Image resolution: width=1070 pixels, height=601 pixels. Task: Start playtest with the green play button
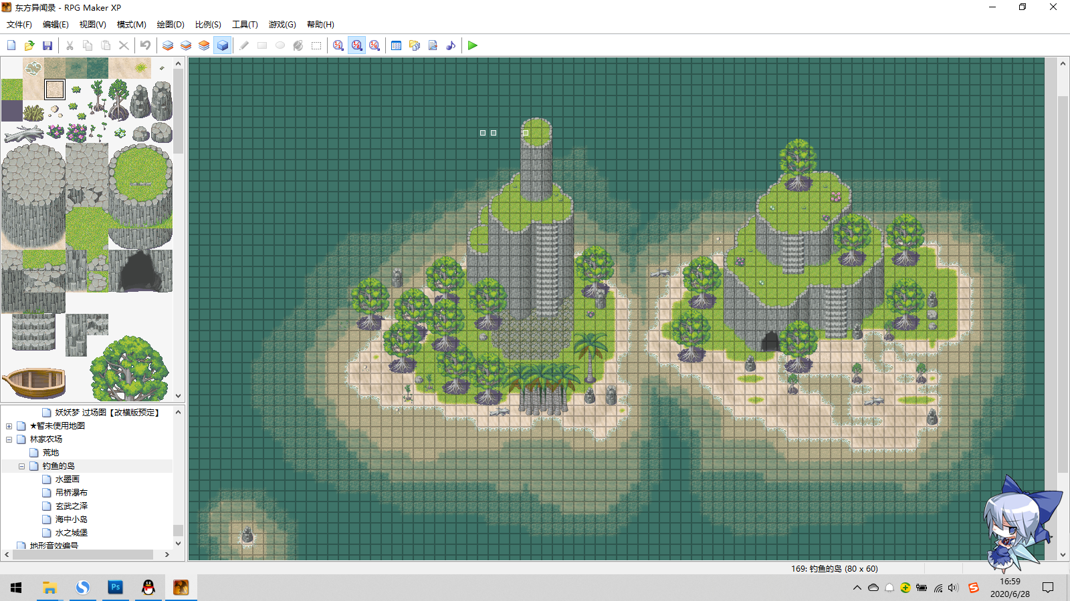coord(473,45)
